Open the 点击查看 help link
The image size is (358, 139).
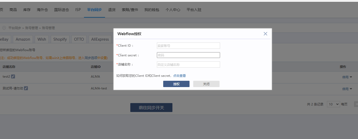click(x=180, y=76)
